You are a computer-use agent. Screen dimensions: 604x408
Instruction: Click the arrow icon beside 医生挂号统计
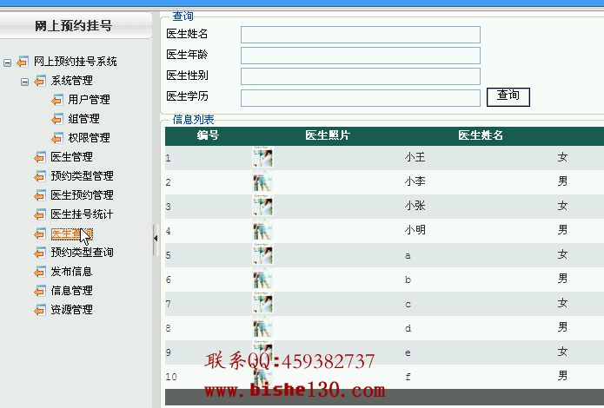[39, 214]
